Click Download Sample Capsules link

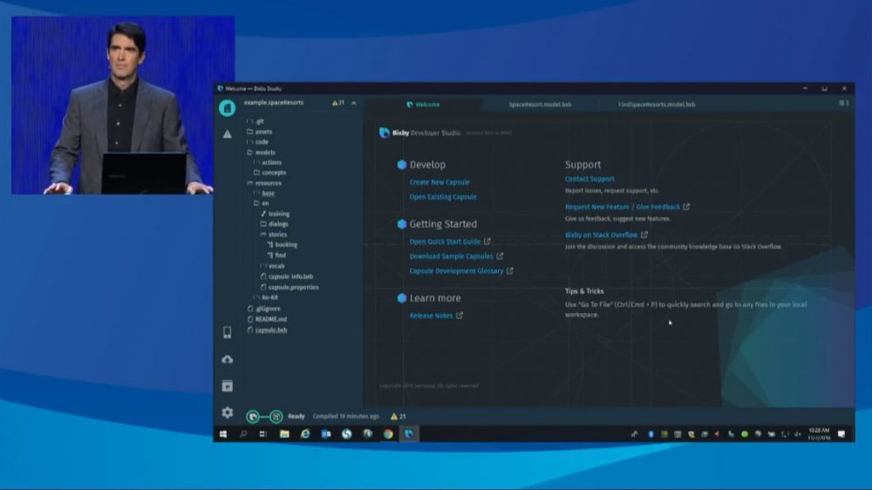click(x=451, y=255)
